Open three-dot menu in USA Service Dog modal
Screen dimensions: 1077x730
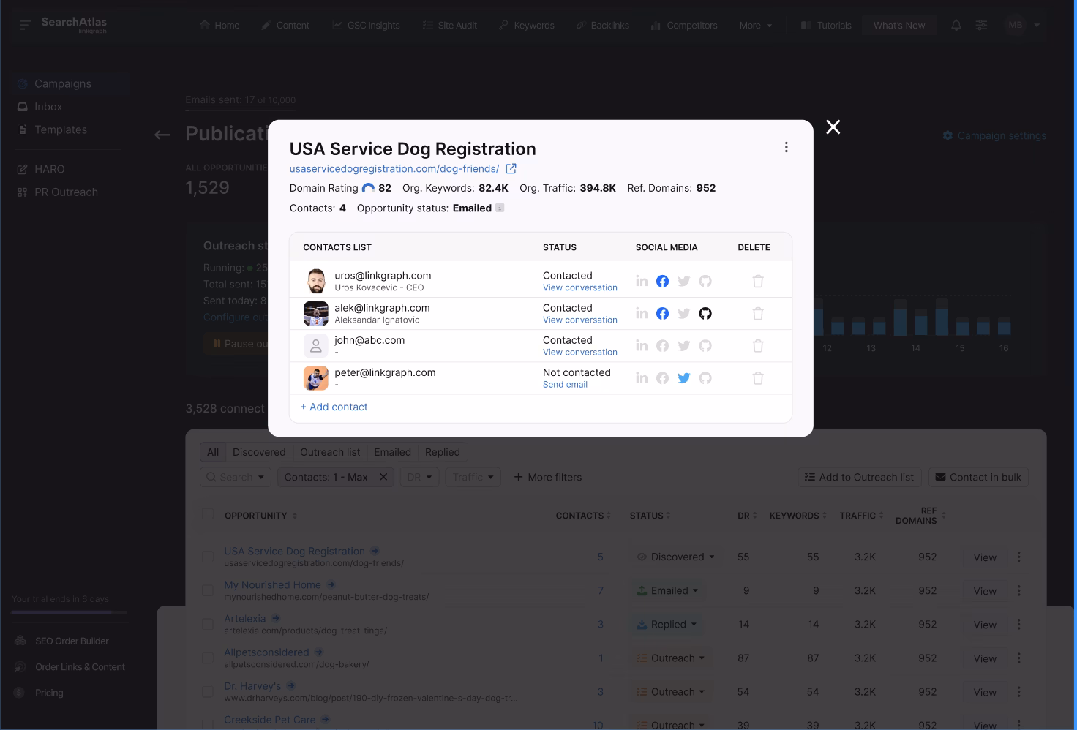tap(787, 148)
